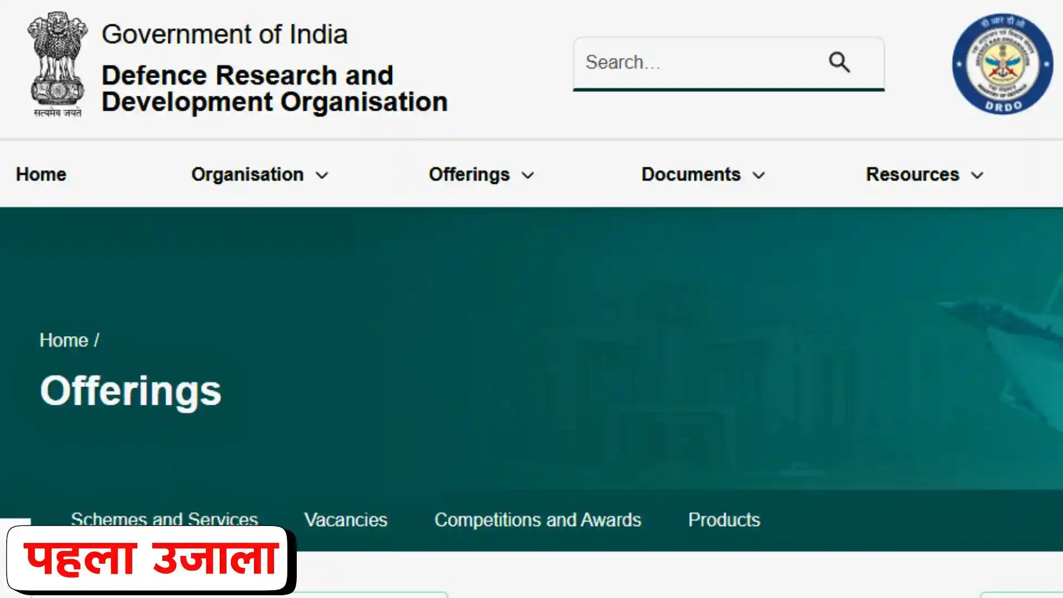This screenshot has width=1063, height=598.
Task: Expand the Documents dropdown arrow
Action: coord(758,176)
